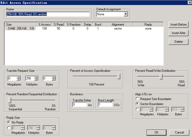The image size is (192, 138).
Task: Click the Alignment column header
Action: click(x=118, y=25)
